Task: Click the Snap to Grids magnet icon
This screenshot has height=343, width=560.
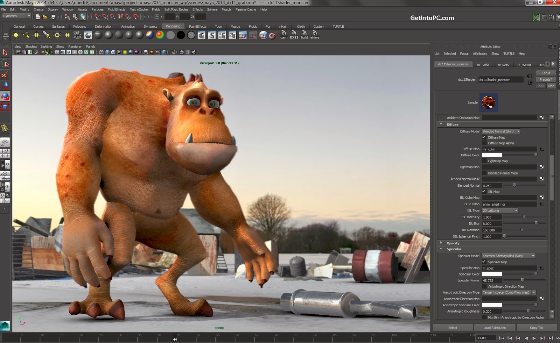Action: pos(97,16)
